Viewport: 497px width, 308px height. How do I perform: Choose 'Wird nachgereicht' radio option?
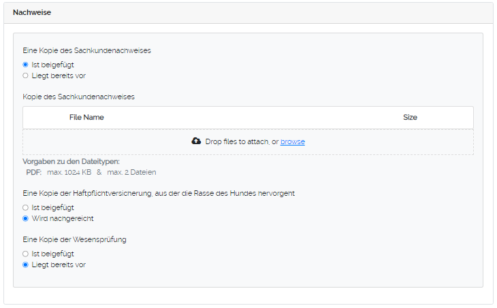point(25,218)
